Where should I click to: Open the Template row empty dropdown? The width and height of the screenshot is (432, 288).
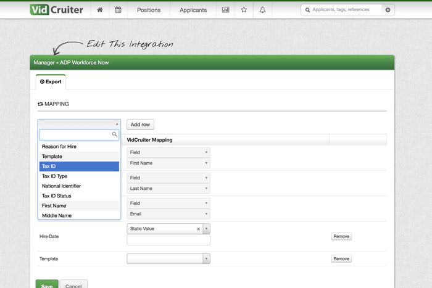(168, 259)
